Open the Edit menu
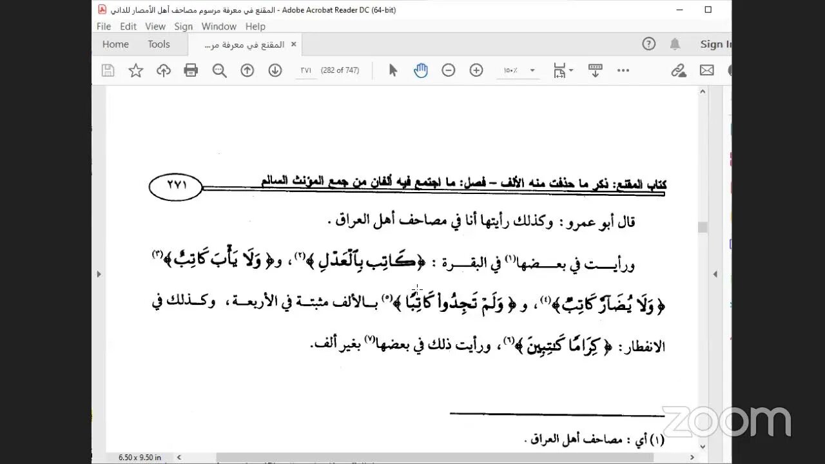The image size is (825, 464). pyautogui.click(x=128, y=26)
